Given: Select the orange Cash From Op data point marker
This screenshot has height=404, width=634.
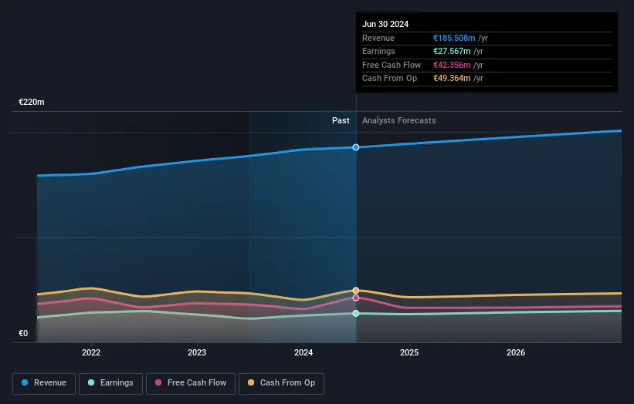Looking at the screenshot, I should [356, 290].
